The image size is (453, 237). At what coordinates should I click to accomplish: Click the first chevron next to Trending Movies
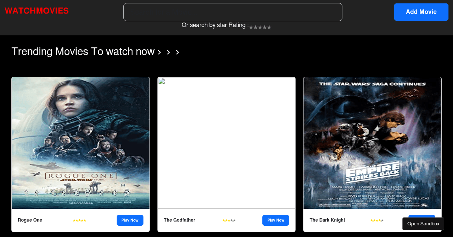[159, 52]
